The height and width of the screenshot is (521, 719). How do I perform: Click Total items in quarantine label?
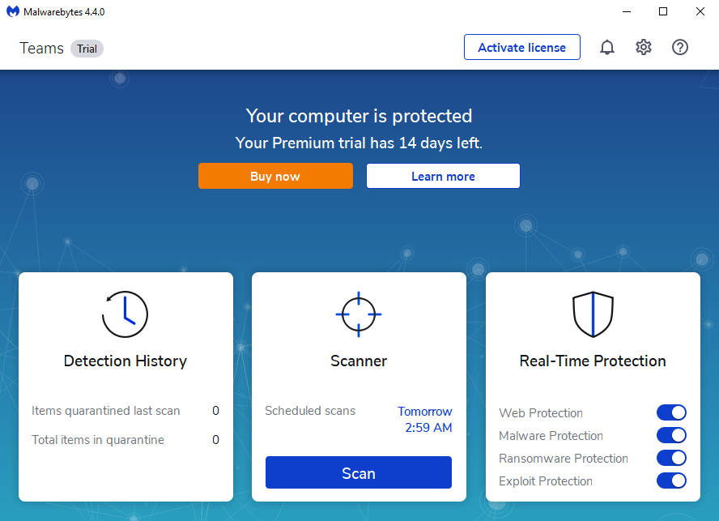tap(98, 440)
